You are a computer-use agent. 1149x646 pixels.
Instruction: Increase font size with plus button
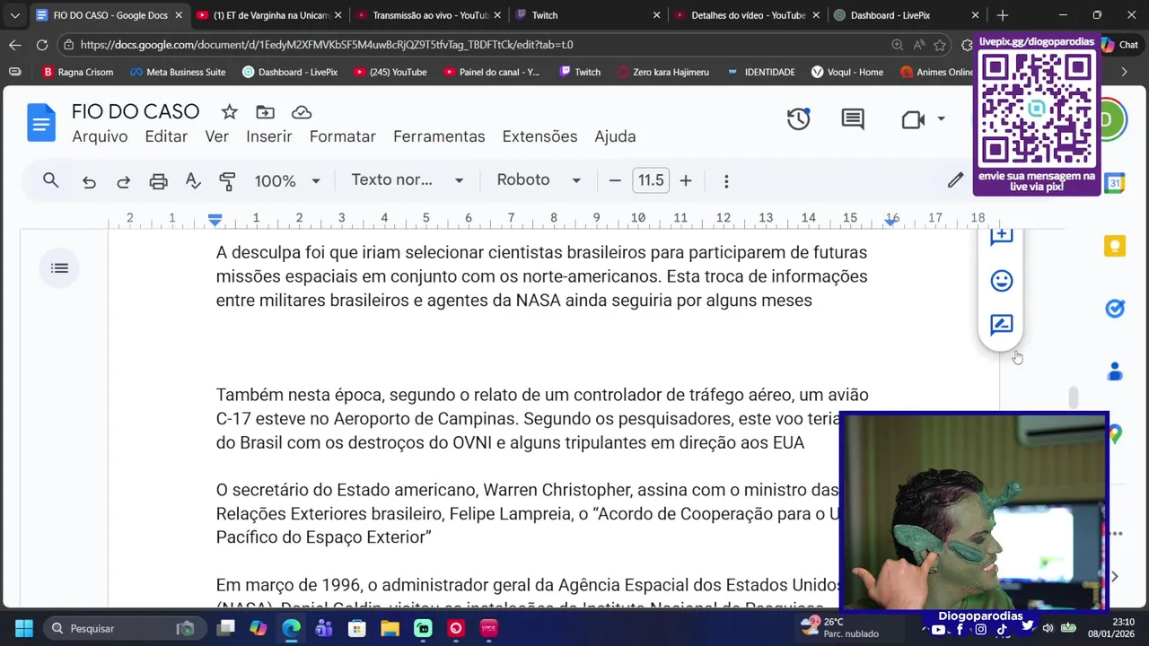pyautogui.click(x=686, y=181)
